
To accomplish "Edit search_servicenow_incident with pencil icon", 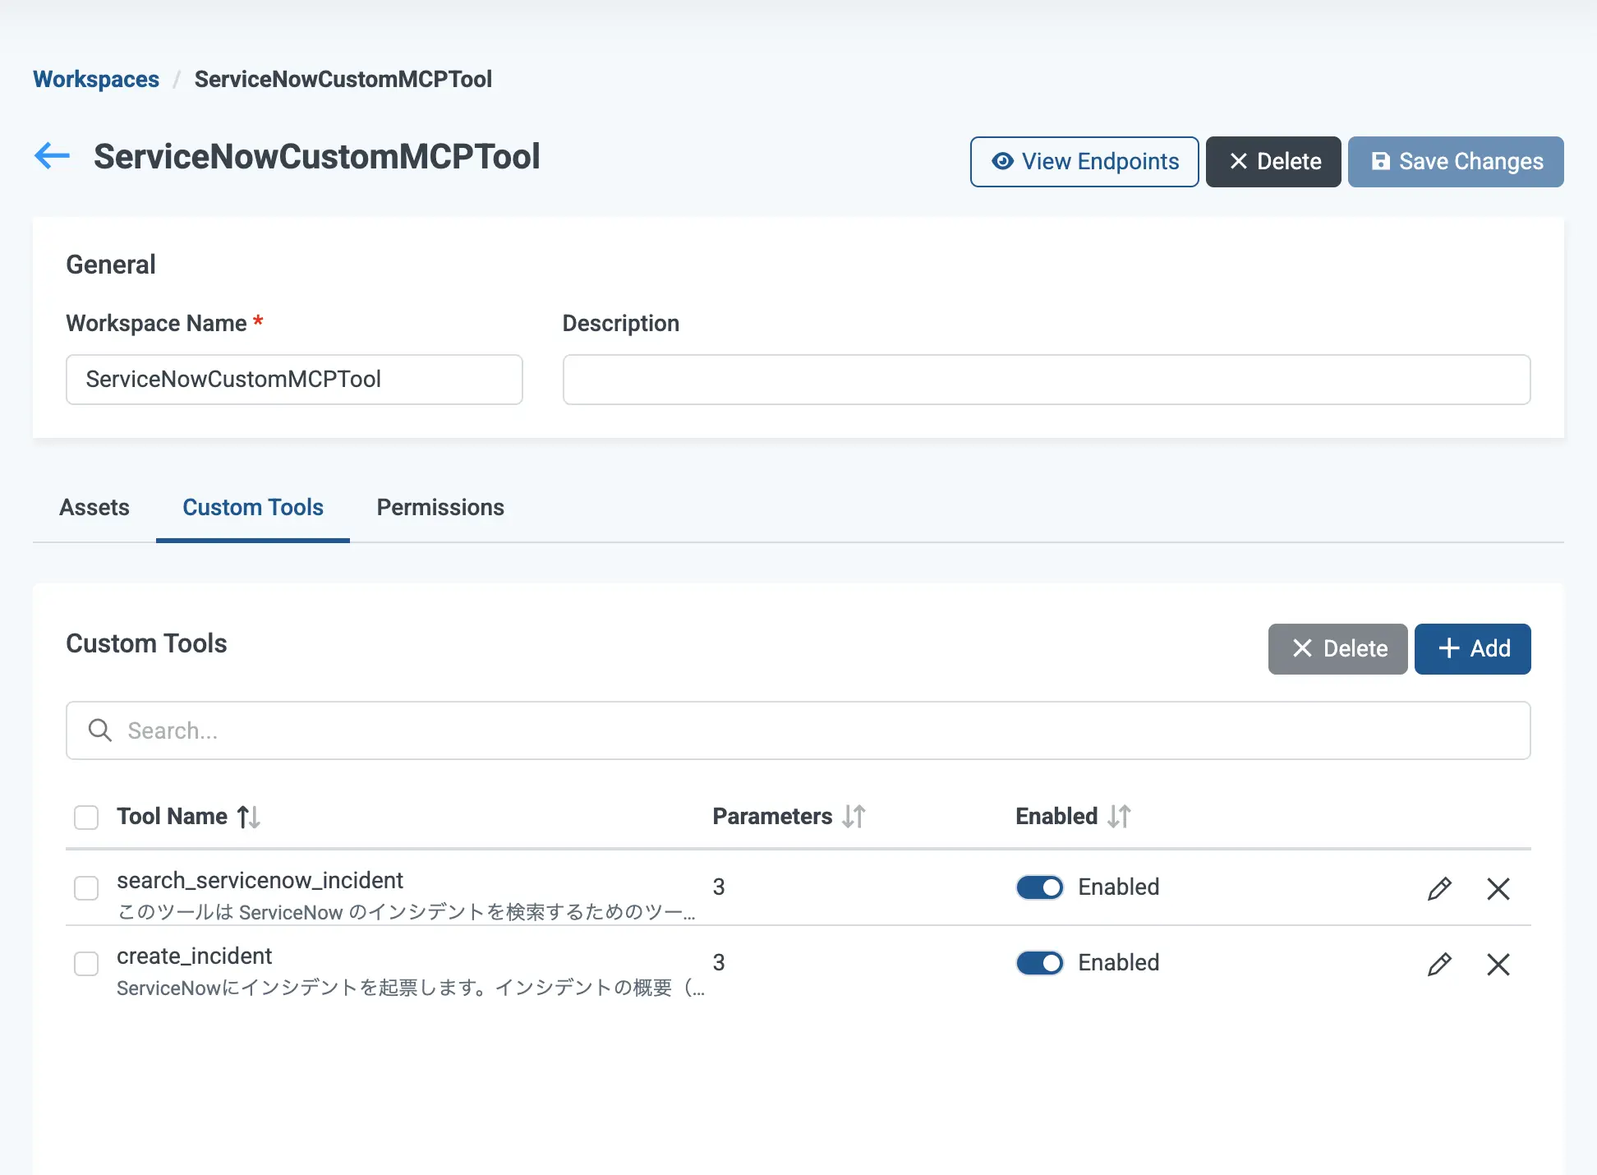I will [x=1439, y=888].
